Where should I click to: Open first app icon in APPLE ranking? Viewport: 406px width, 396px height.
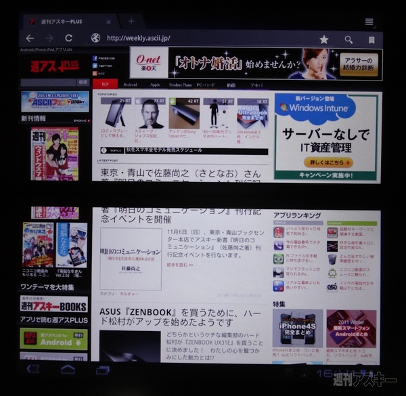coord(279,232)
